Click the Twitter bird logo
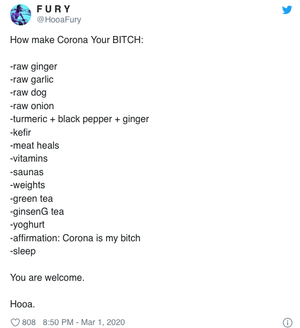 (x=287, y=10)
